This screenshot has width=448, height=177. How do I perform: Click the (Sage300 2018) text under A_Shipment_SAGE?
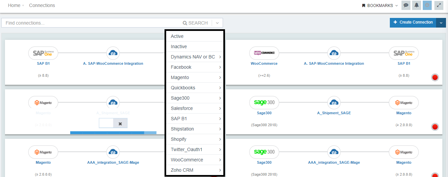264,125
